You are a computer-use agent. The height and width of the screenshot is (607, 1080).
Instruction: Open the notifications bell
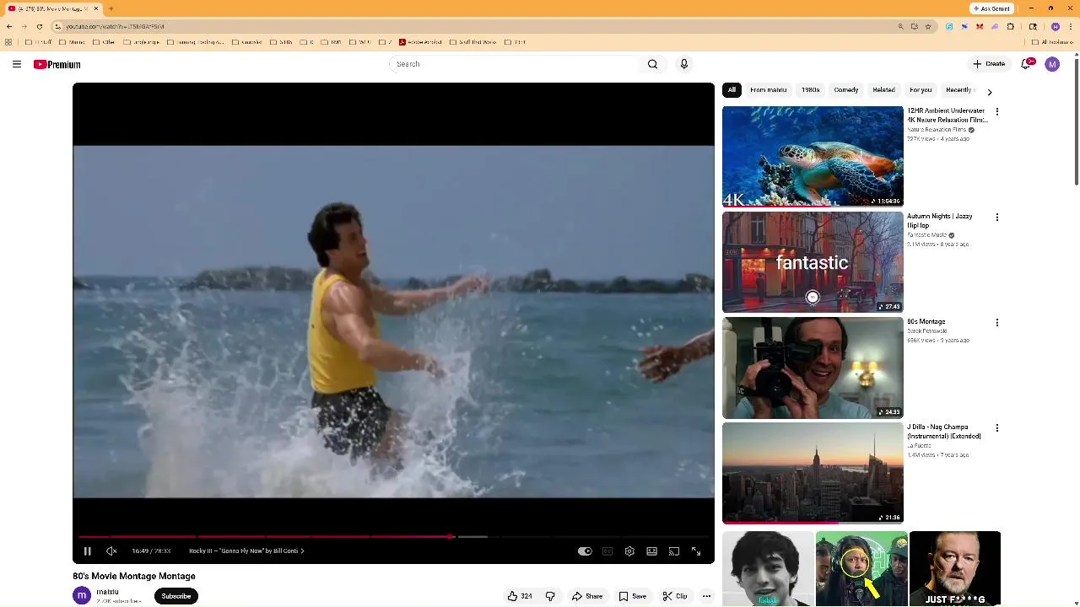[1027, 64]
